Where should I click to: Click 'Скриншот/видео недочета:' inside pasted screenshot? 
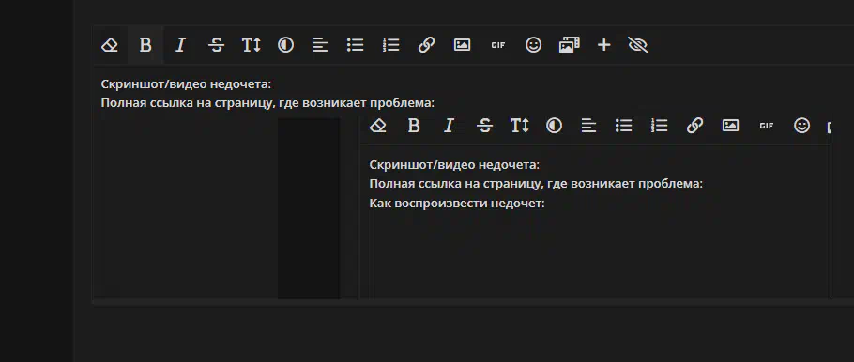coord(454,165)
